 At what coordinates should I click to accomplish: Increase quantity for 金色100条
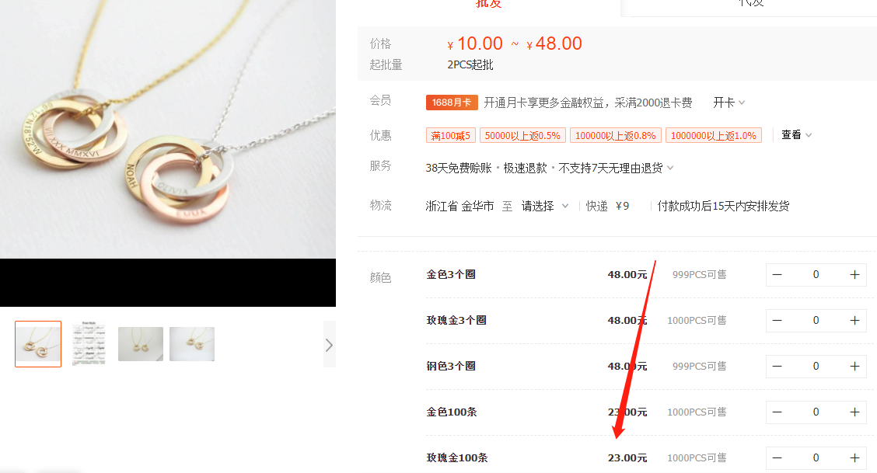[854, 412]
